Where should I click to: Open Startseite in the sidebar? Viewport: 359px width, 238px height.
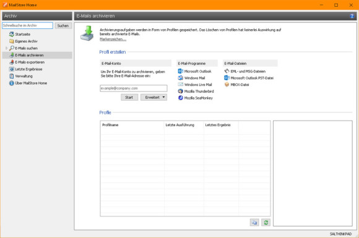pos(23,34)
